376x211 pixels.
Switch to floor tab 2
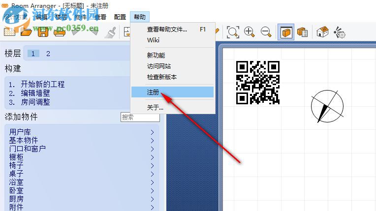[x=48, y=54]
